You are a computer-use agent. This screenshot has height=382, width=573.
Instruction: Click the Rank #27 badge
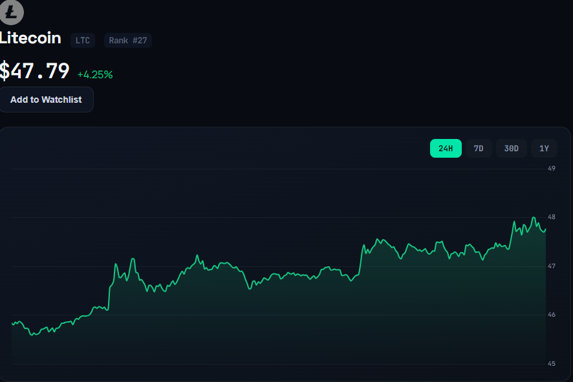click(x=128, y=40)
